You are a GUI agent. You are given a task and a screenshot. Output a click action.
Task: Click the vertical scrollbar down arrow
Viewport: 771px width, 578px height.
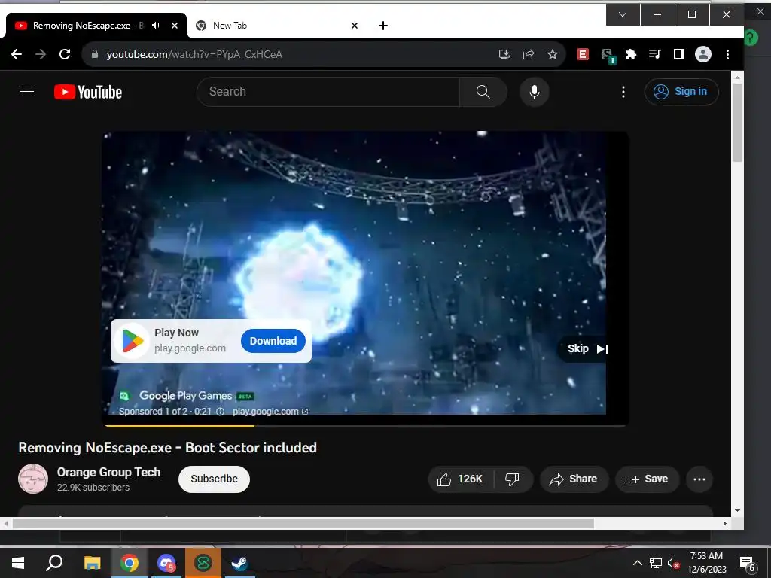click(x=737, y=510)
